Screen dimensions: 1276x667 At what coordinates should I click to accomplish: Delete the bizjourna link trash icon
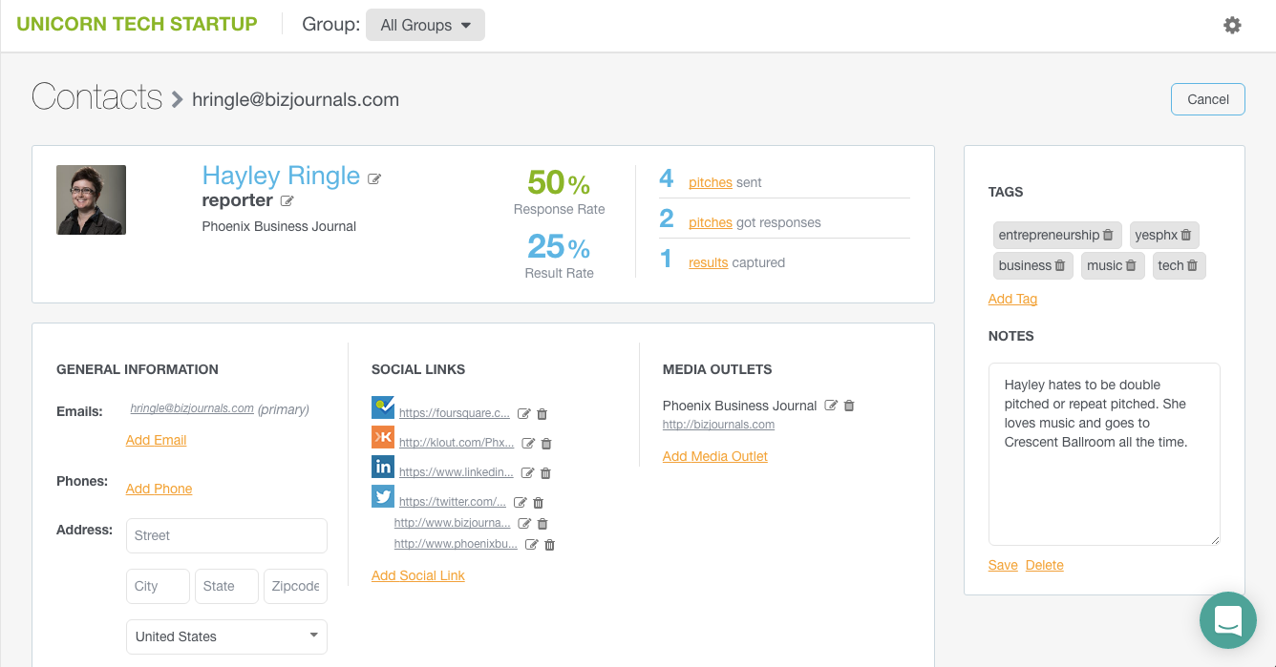[x=542, y=524]
